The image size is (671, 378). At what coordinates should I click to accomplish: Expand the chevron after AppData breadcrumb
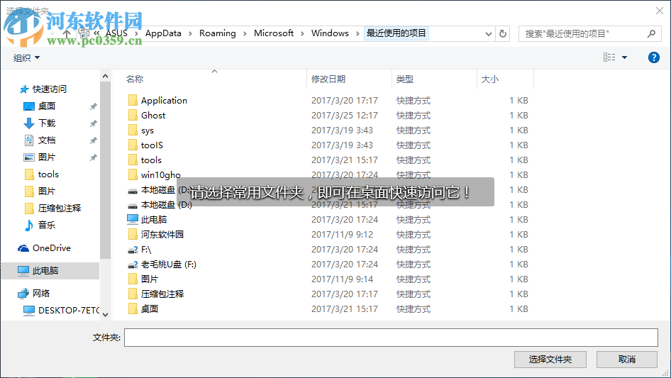pyautogui.click(x=190, y=34)
